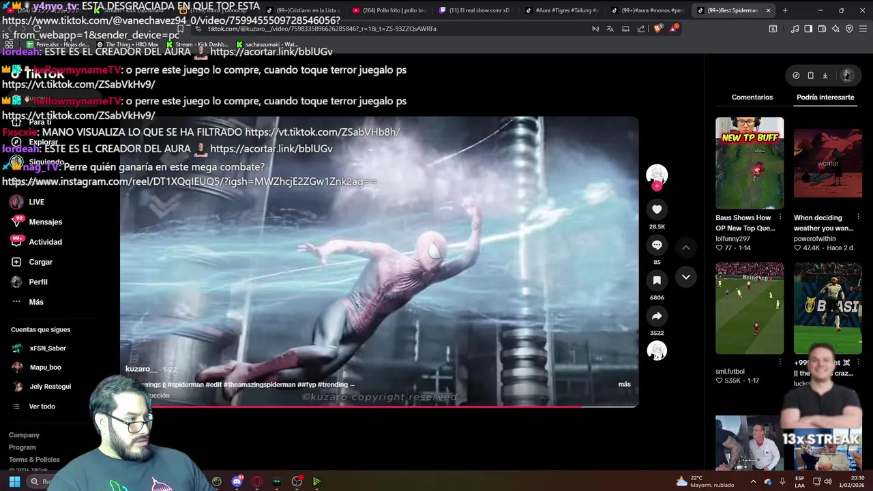The height and width of the screenshot is (491, 873).
Task: Click the phone app icon in top pill
Action: 810,76
